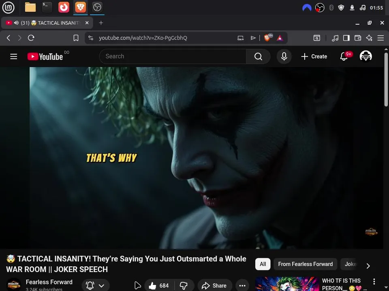Open the YouTube guide hamburger menu
Image resolution: width=389 pixels, height=291 pixels.
[14, 57]
